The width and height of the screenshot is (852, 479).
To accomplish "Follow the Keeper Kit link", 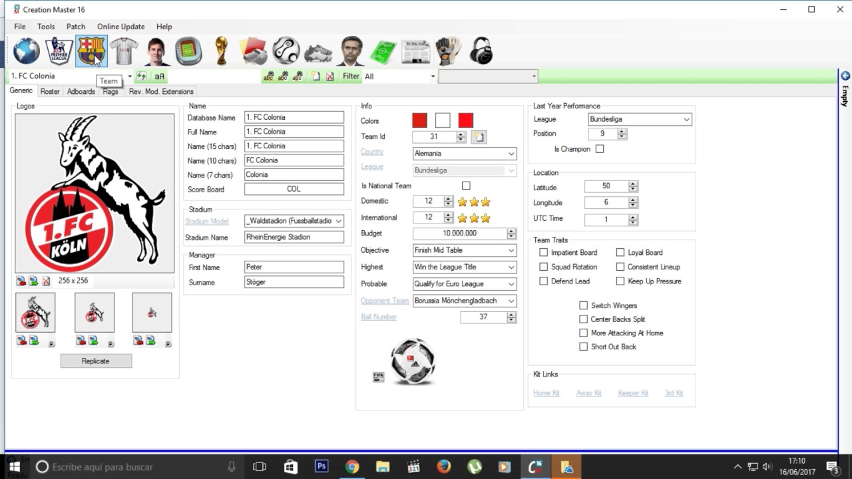I will (x=633, y=393).
